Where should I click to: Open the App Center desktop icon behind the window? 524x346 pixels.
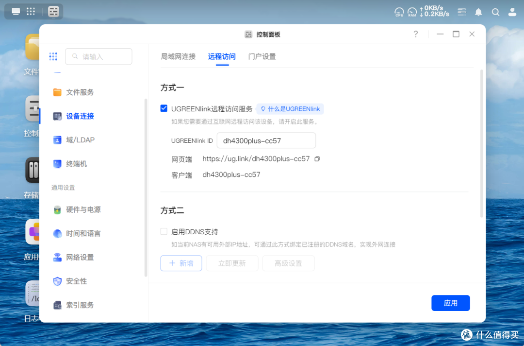33,232
